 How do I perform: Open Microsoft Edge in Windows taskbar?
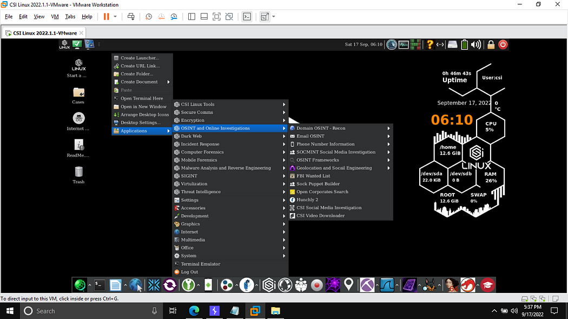pos(194,311)
